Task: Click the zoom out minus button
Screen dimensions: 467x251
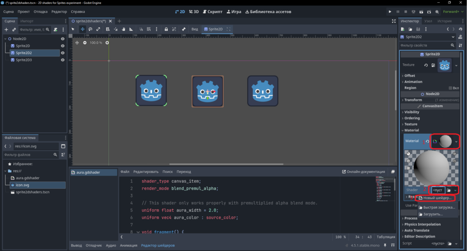Action: 84,43
